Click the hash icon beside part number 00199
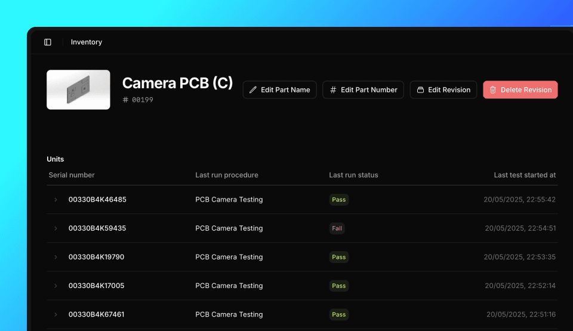The width and height of the screenshot is (573, 331). tap(125, 100)
